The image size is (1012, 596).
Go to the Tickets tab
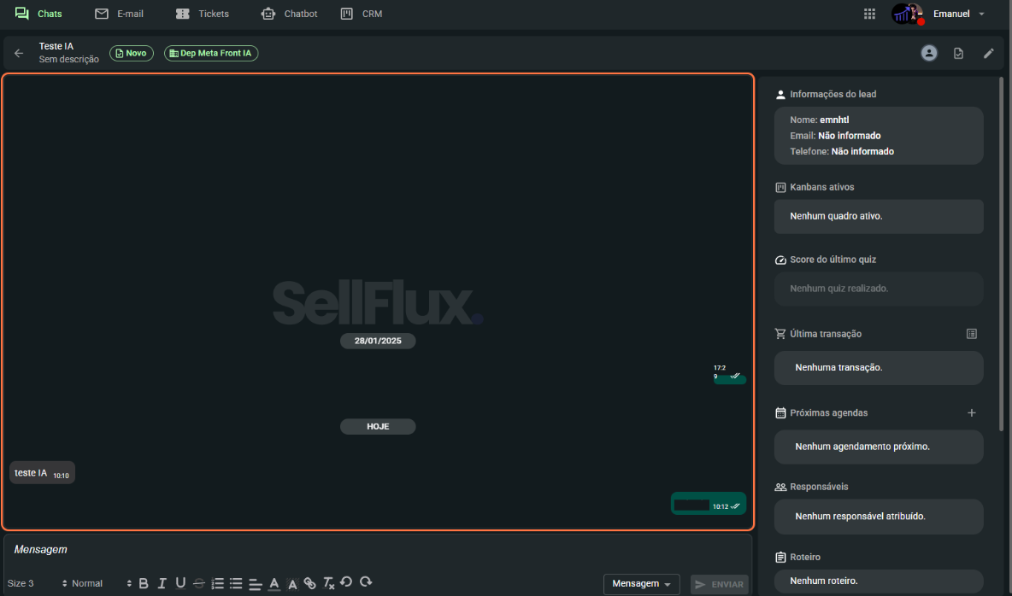click(202, 14)
